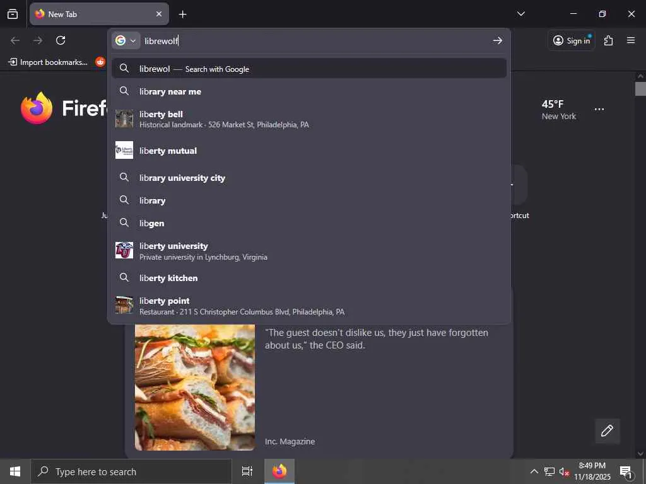Open the Windows Start menu
Image resolution: width=646 pixels, height=484 pixels.
(15, 471)
